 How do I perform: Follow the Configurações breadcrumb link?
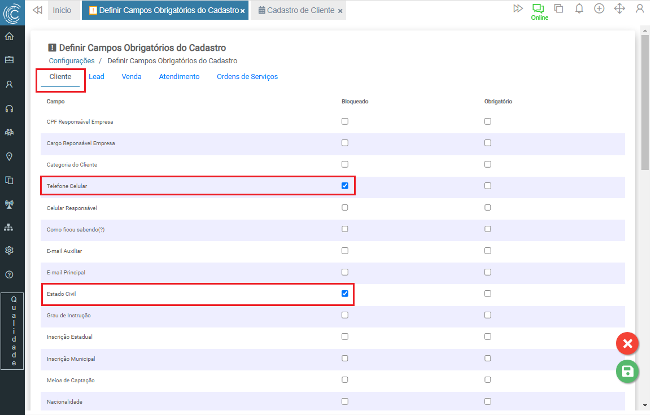pyautogui.click(x=72, y=61)
